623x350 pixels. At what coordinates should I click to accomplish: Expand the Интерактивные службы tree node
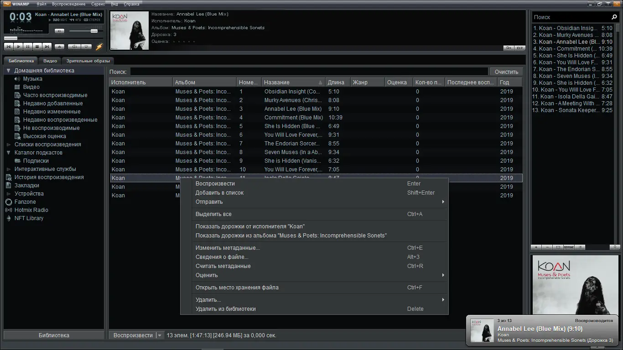8,169
